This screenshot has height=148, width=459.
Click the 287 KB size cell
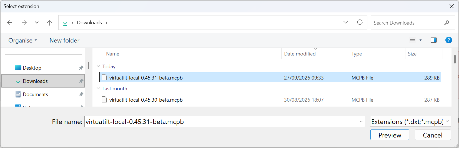[432, 100]
